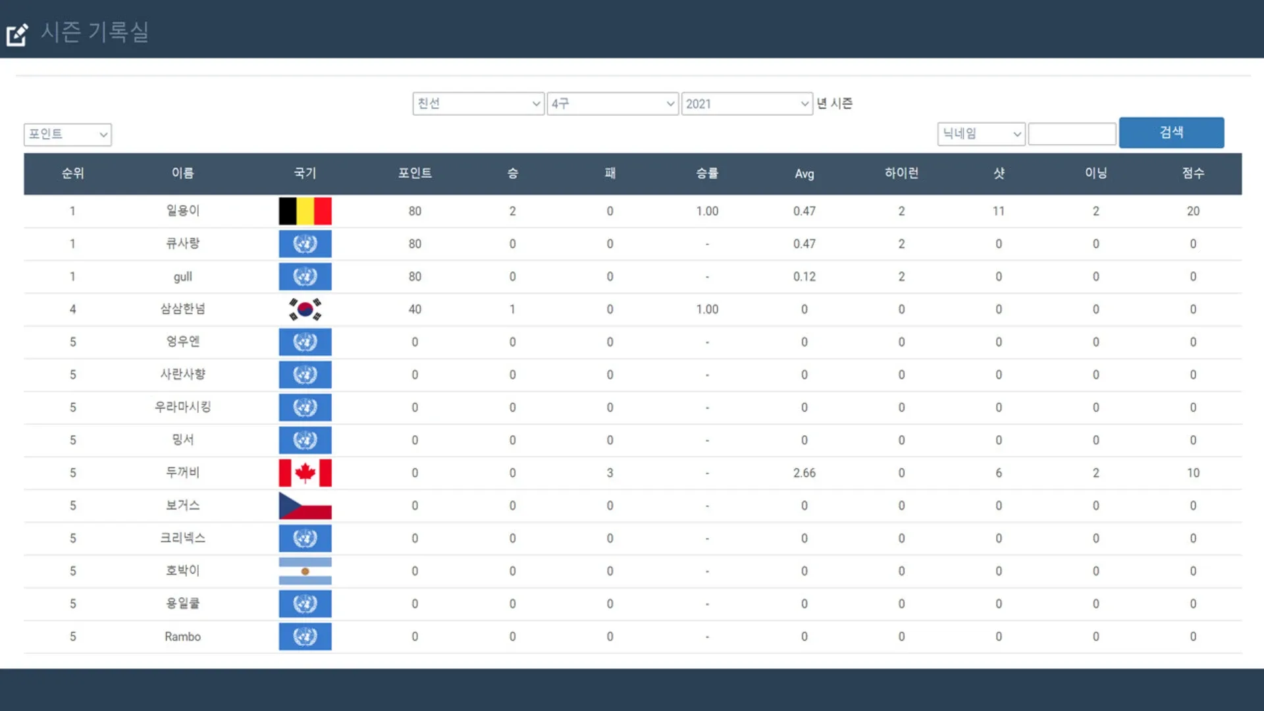Click the Avg column header
The width and height of the screenshot is (1264, 711).
point(804,174)
